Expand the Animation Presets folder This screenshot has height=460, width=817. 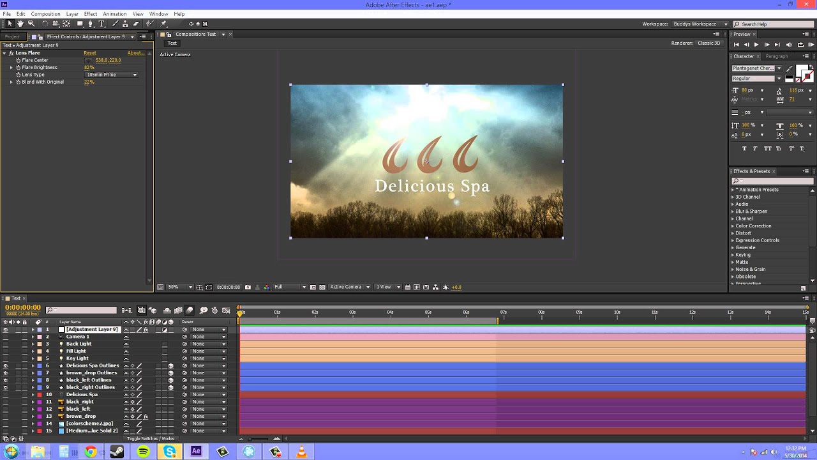pyautogui.click(x=733, y=190)
